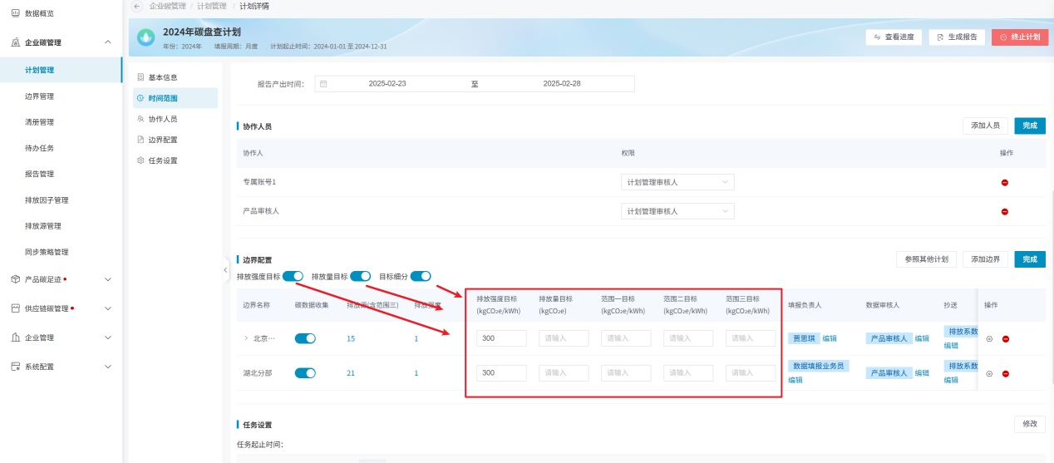Expand the 北京 boundary row
1054x463 pixels.
coord(245,338)
